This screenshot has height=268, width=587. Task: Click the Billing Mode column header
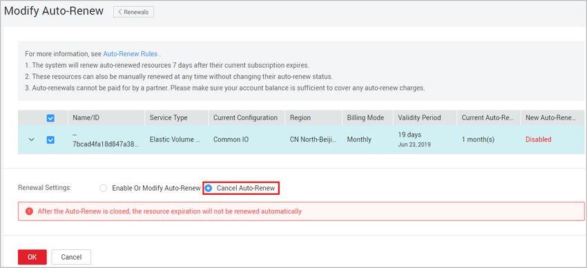pos(365,117)
